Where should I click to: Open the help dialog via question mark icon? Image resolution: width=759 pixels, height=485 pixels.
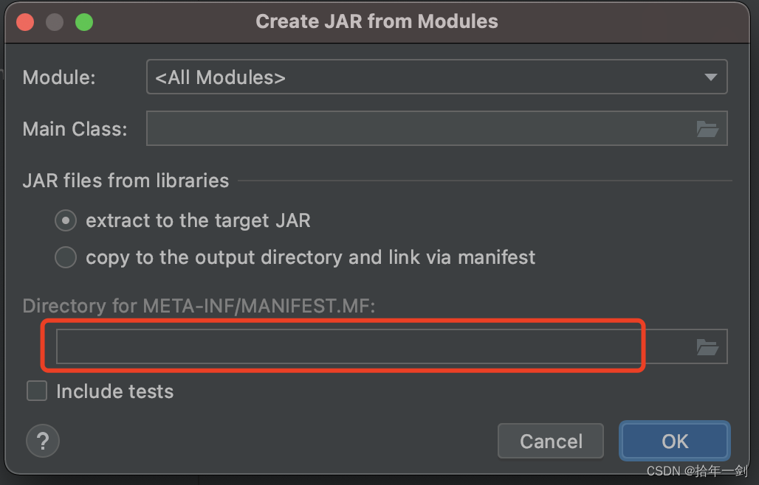click(x=42, y=441)
